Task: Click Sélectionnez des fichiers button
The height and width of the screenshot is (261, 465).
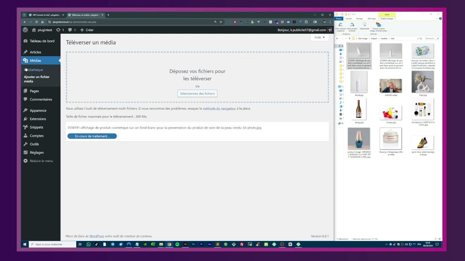Action: 197,94
